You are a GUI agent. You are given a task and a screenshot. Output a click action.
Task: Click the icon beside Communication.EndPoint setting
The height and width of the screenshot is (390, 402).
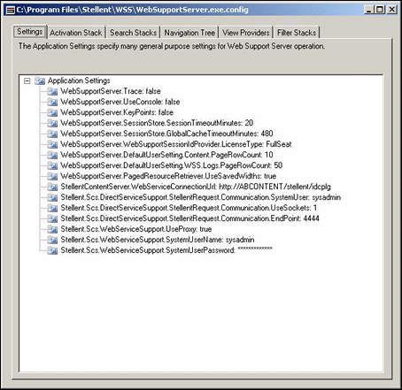tap(52, 218)
